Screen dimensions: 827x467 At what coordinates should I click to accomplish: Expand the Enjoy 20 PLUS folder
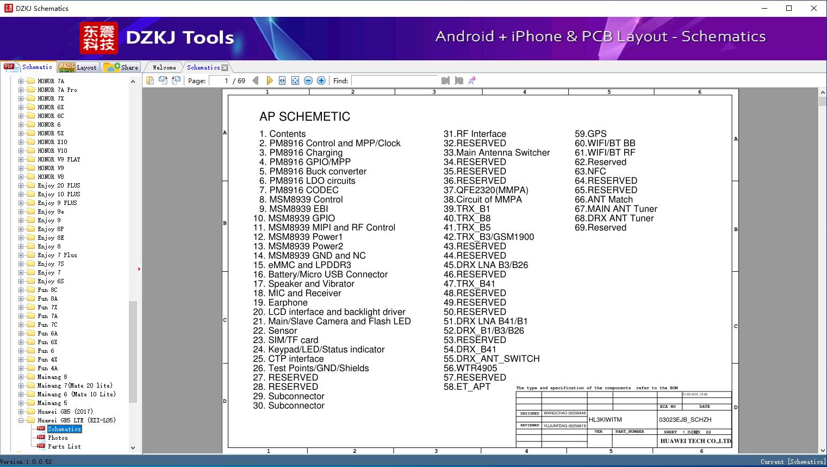[x=21, y=185]
